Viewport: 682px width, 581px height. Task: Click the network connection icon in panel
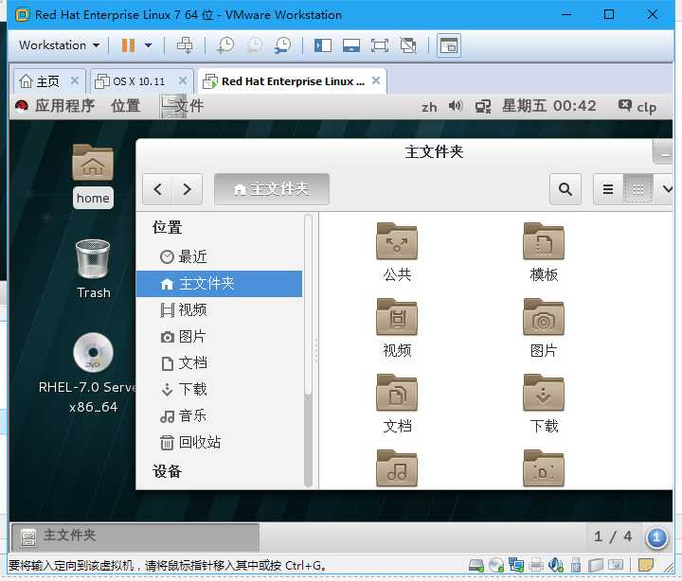click(483, 107)
